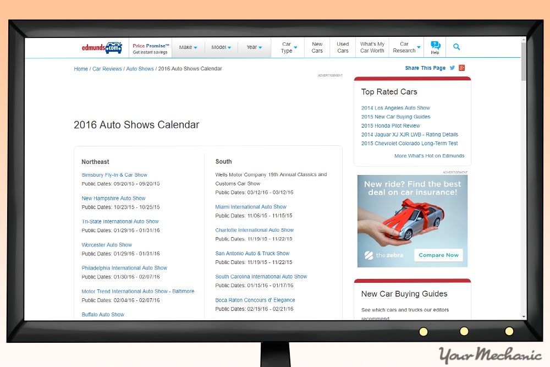Open New Hampshire Auto Show link
Image resolution: width=550 pixels, height=367 pixels.
[113, 198]
